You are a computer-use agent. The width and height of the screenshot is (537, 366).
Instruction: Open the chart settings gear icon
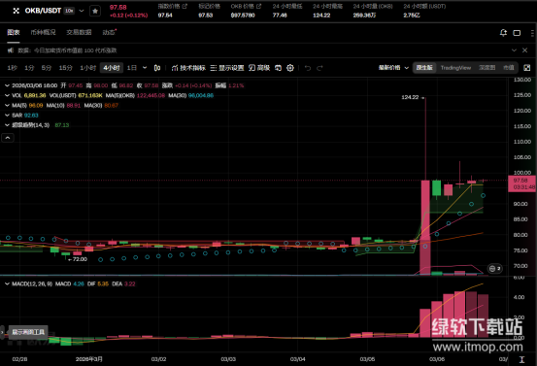pyautogui.click(x=290, y=68)
